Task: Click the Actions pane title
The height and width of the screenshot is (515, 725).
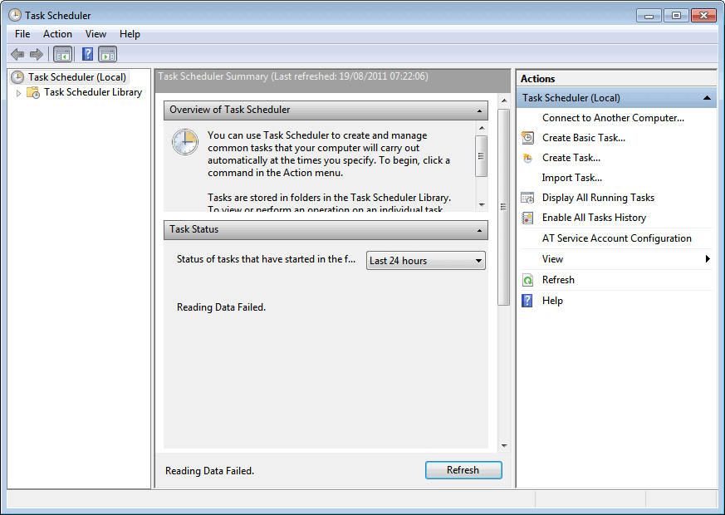Action: coord(538,79)
